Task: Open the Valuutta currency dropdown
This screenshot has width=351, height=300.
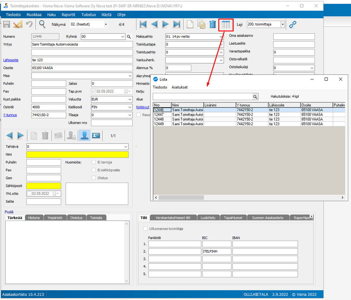Action: [x=130, y=99]
